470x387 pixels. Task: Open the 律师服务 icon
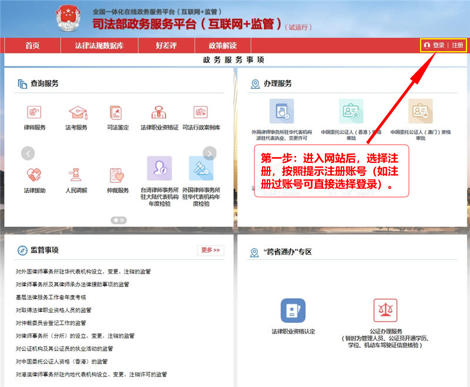click(34, 112)
